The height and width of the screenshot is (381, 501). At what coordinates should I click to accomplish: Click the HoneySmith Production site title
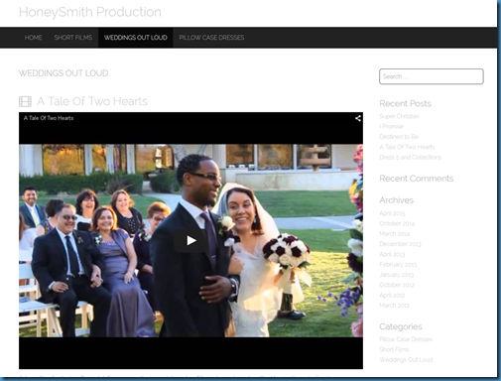click(90, 12)
